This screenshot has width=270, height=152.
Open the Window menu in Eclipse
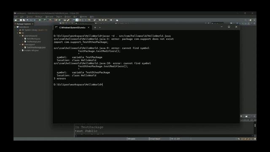coord(84,17)
